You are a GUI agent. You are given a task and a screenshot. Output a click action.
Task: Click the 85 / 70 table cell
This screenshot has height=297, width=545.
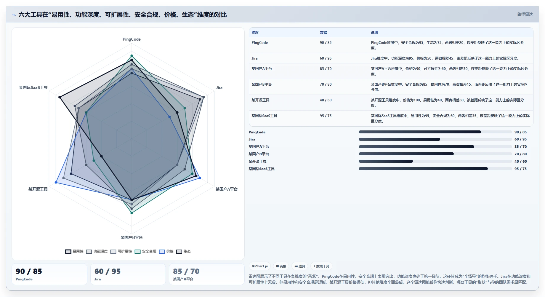coord(326,69)
